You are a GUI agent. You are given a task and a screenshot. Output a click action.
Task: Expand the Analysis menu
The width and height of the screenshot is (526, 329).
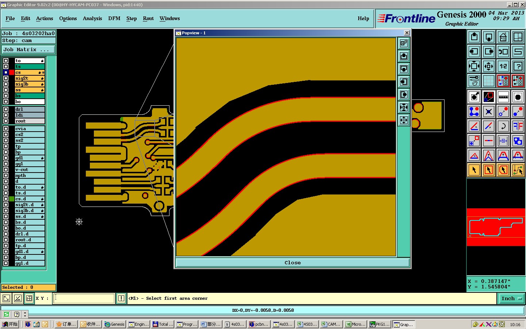click(x=92, y=18)
